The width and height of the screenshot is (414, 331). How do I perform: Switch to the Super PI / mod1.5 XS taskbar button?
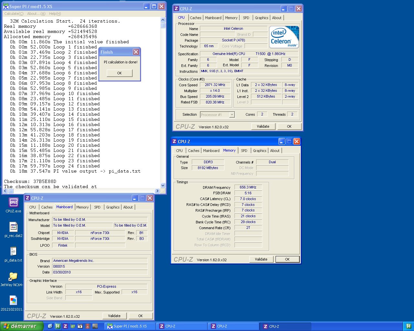[x=130, y=326]
